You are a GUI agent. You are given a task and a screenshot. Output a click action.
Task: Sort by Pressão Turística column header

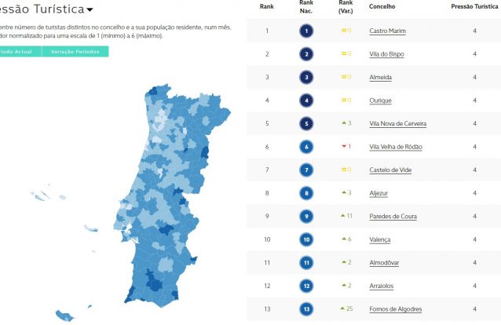coord(474,6)
